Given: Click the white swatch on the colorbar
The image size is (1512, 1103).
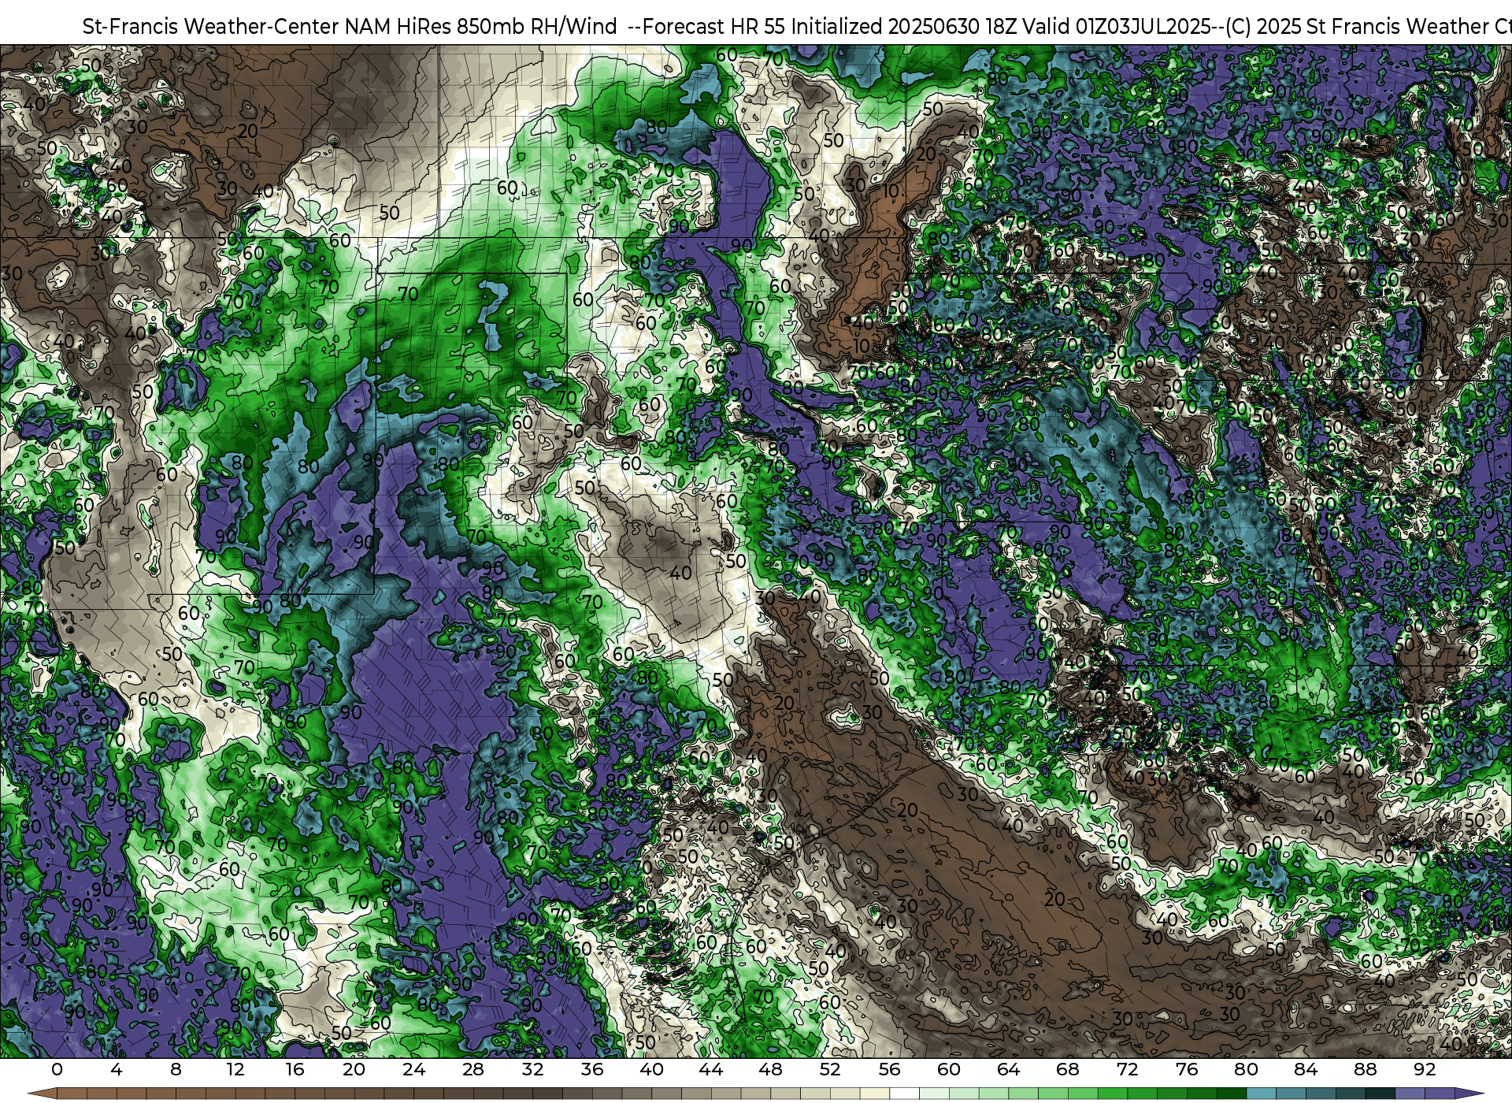Looking at the screenshot, I should 904,1094.
